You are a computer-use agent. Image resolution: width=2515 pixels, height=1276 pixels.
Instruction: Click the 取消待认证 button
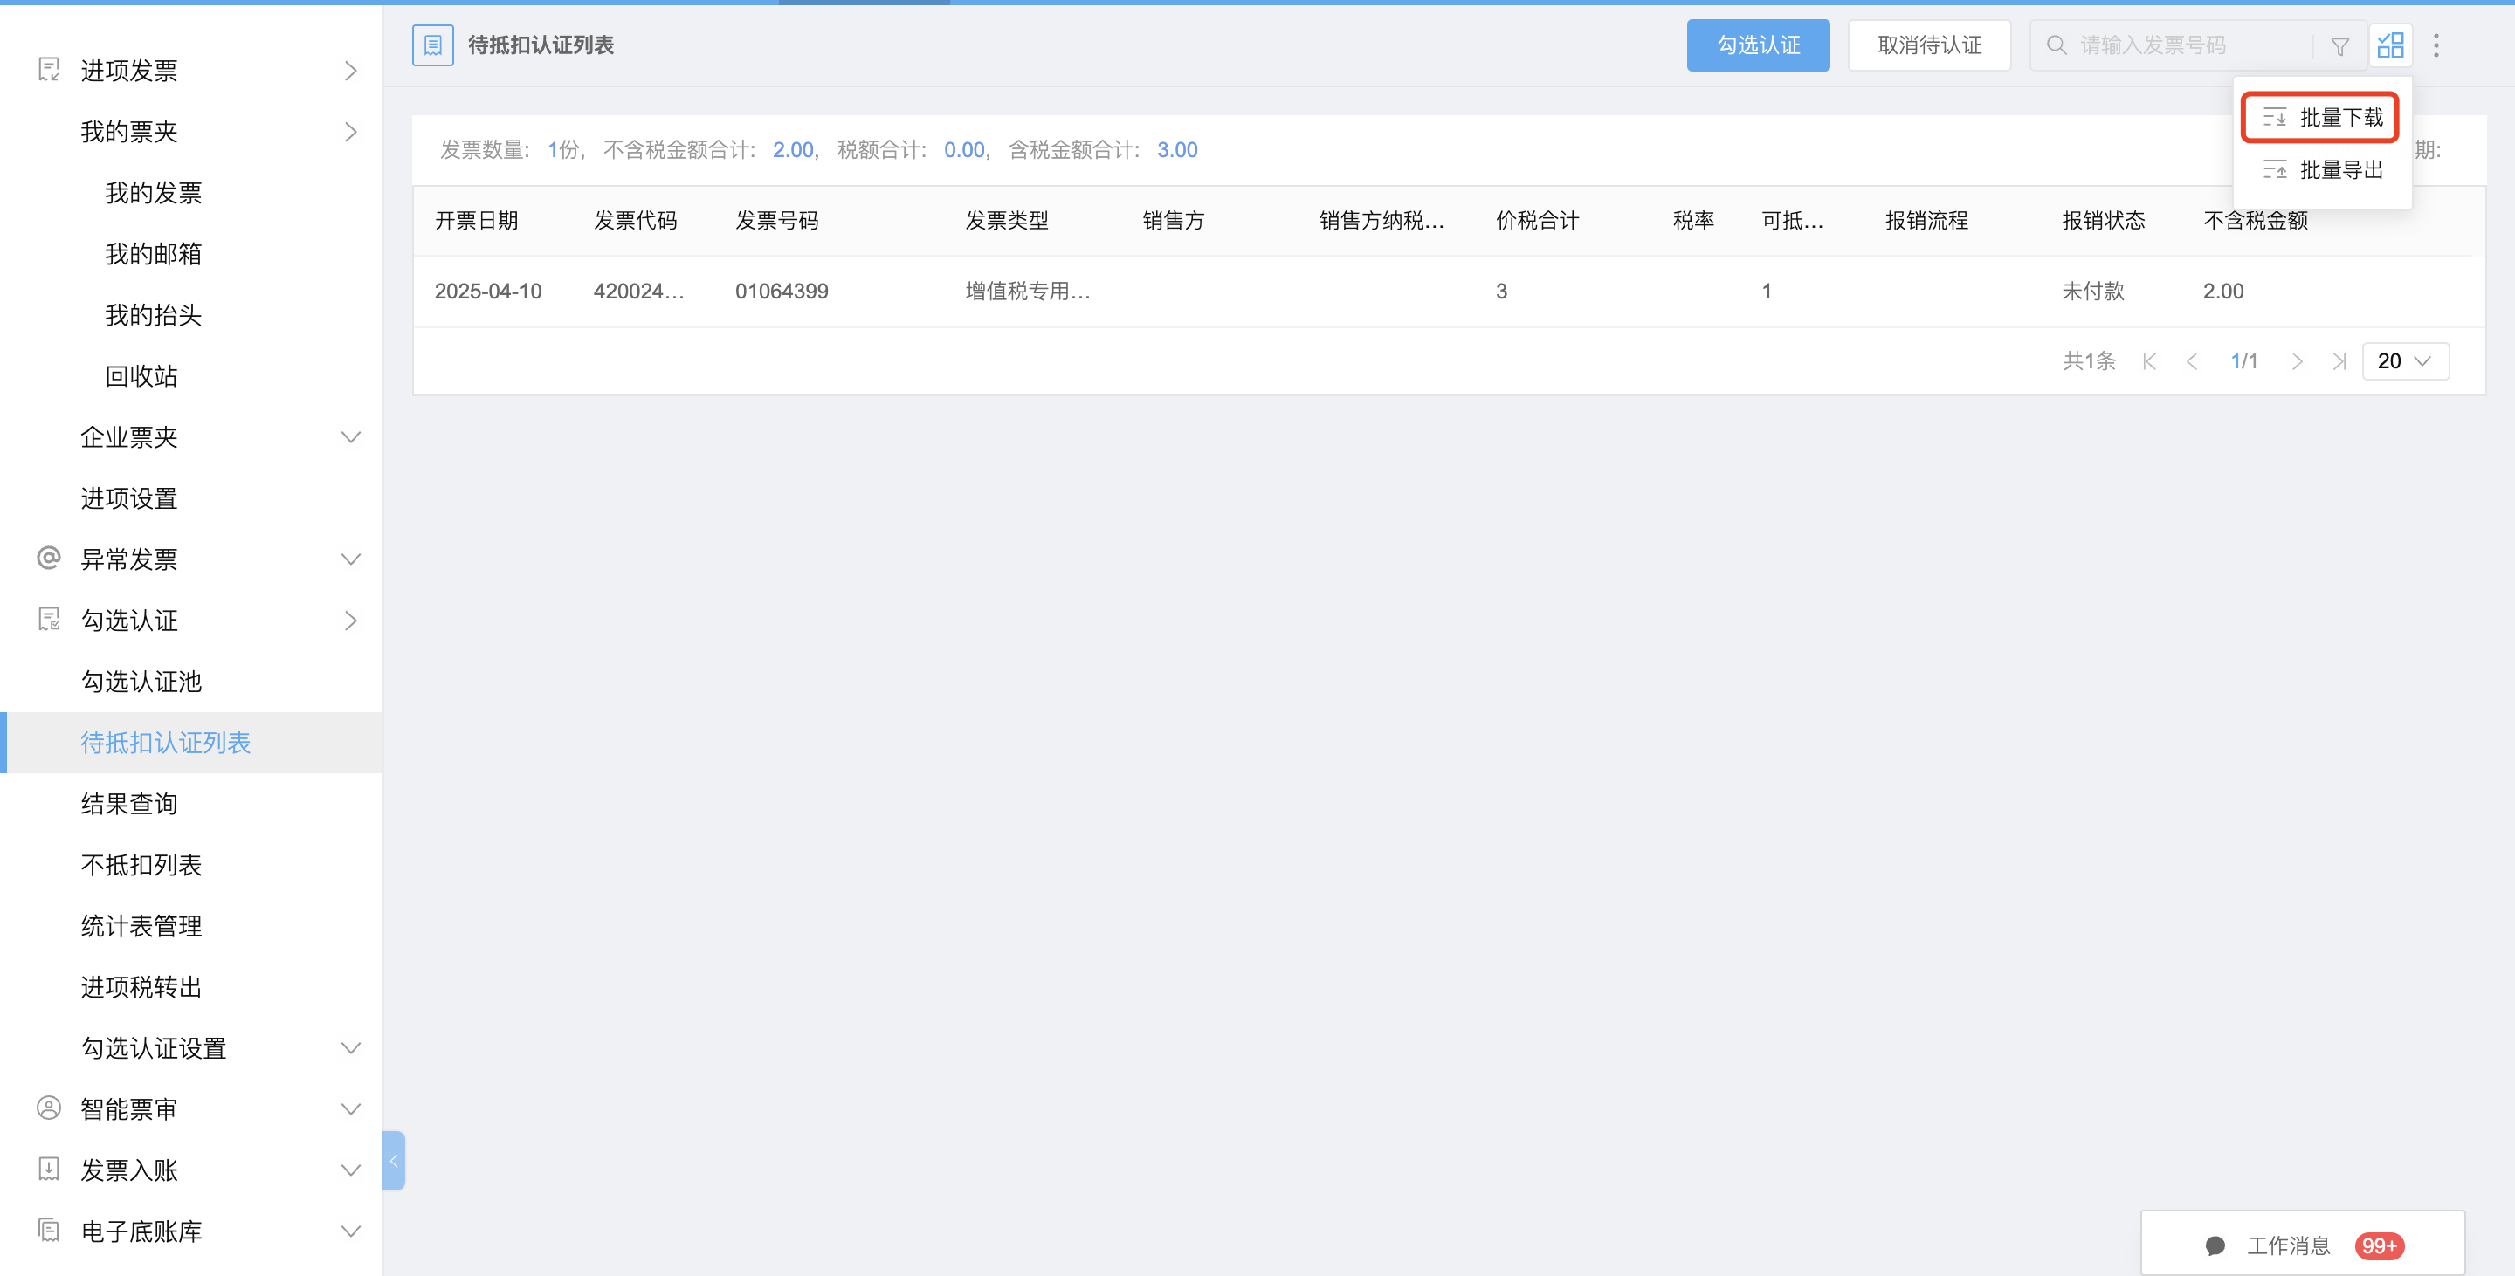coord(1929,45)
